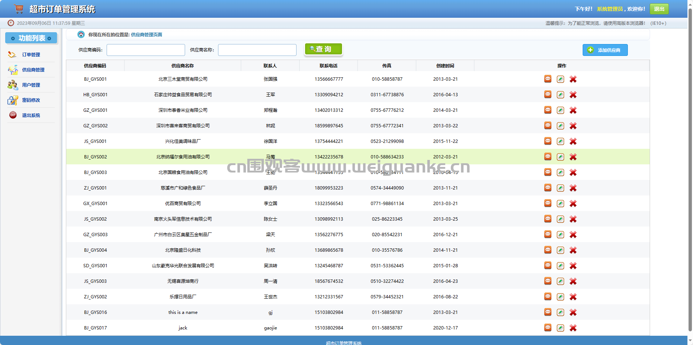Viewport: 693px width, 345px height.
Task: Click the green 查询 search button
Action: [x=324, y=49]
